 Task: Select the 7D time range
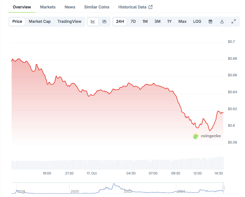pyautogui.click(x=133, y=22)
